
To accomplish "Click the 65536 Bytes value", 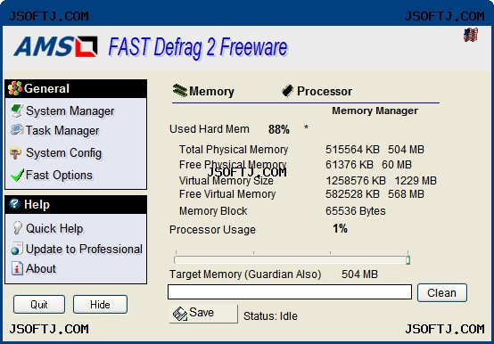I will pos(356,211).
